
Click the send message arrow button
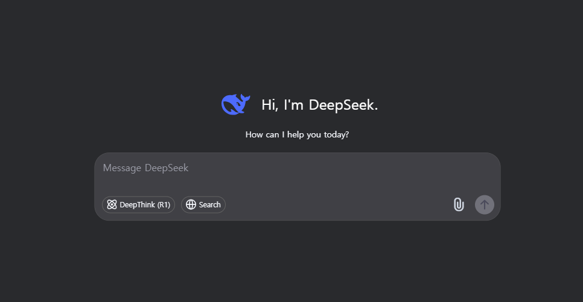(485, 205)
